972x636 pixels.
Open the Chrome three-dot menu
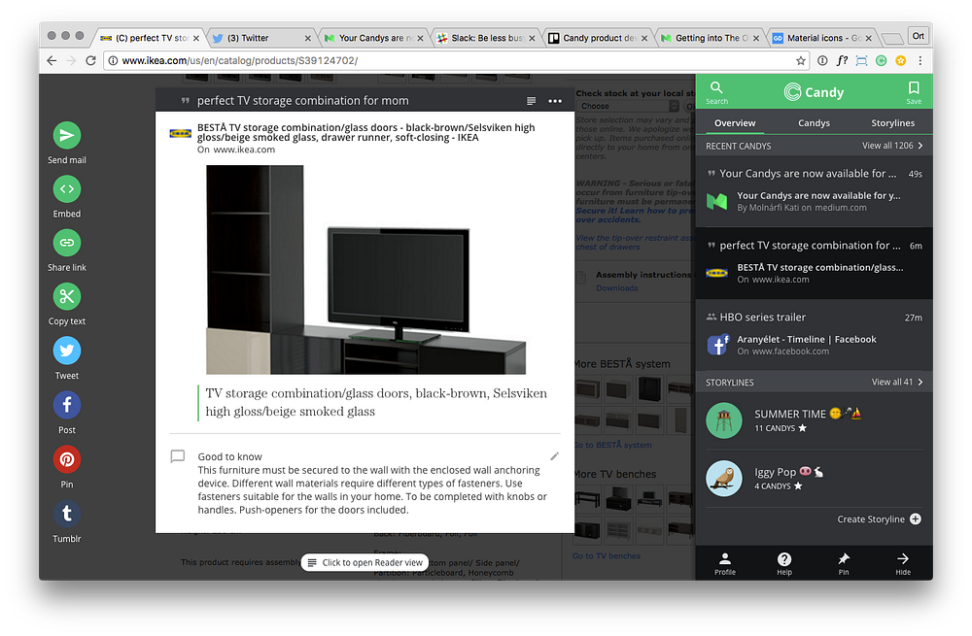(920, 61)
